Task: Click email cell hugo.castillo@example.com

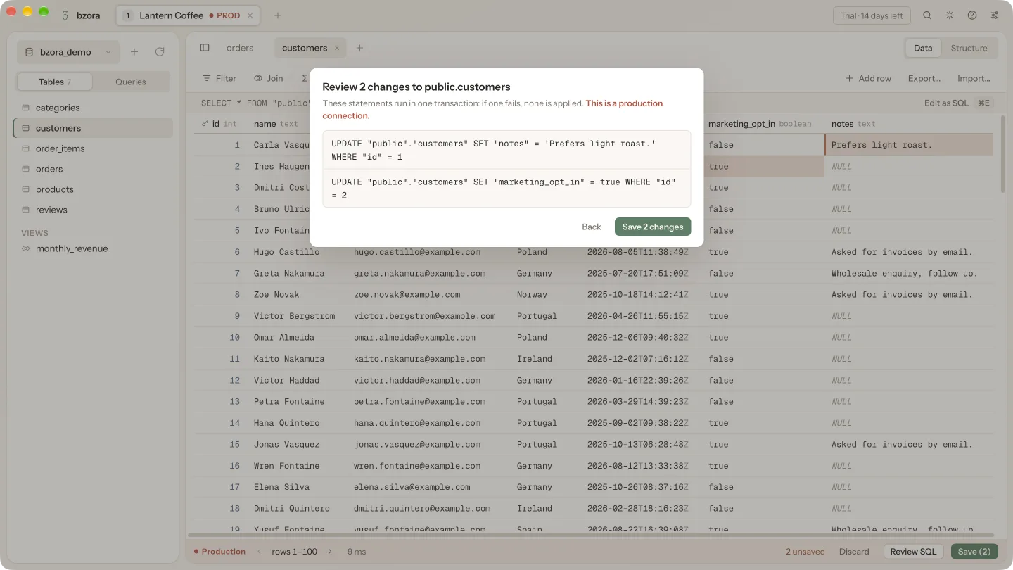Action: 417,252
